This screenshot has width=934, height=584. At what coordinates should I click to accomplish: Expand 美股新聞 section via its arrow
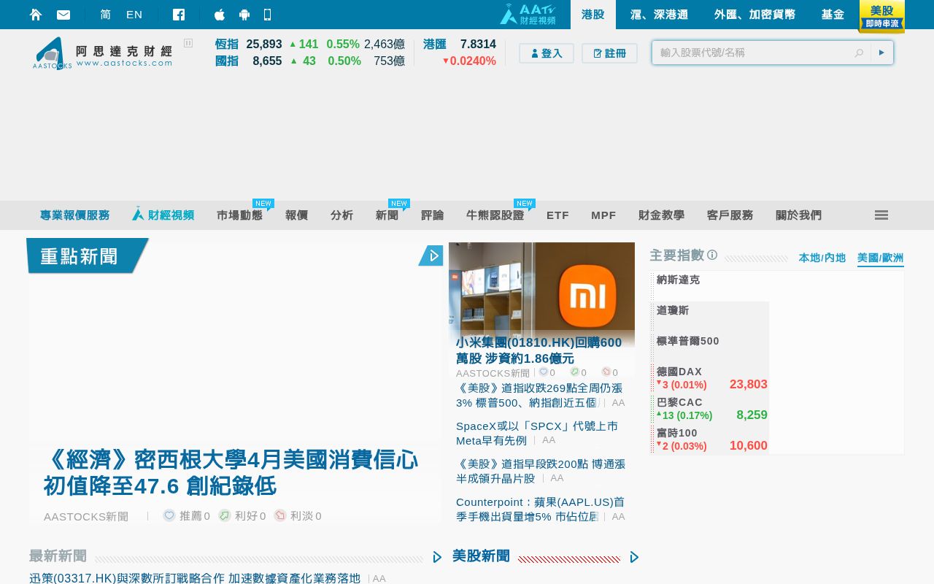tap(634, 557)
